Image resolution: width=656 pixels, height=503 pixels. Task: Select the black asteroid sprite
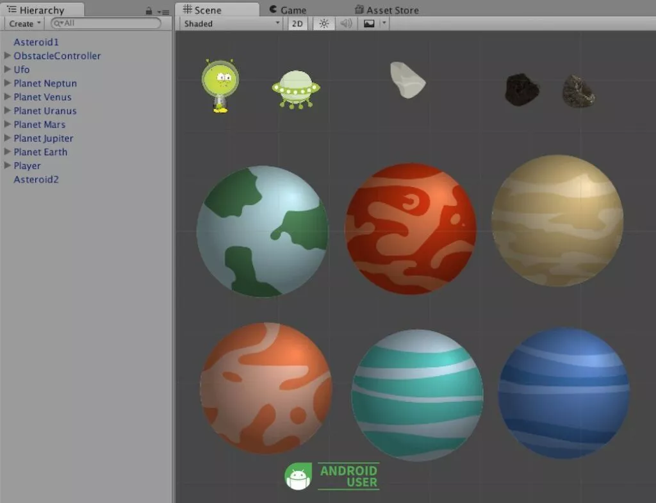pos(521,89)
